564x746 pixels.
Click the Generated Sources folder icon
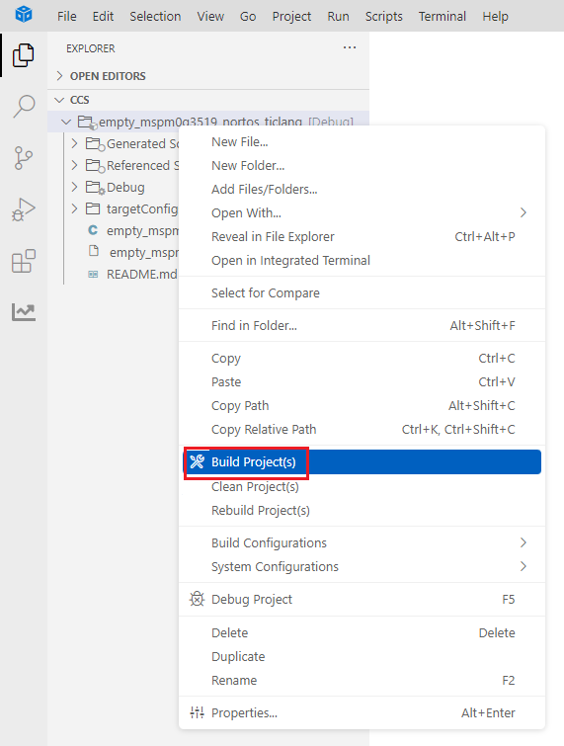click(95, 144)
